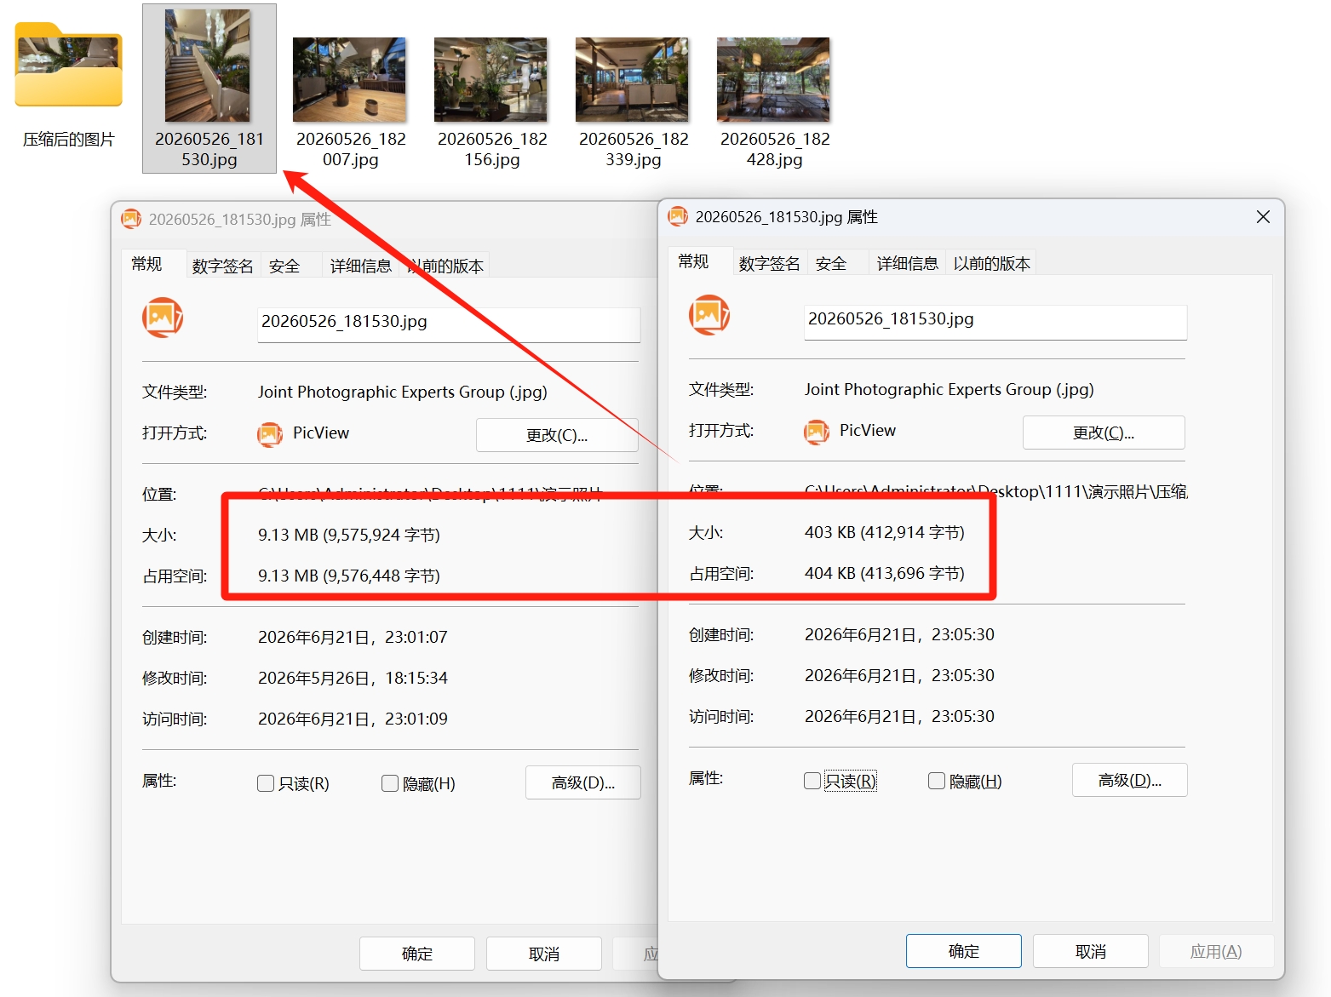1331x997 pixels.
Task: Click filename field in left properties window
Action: pos(449,324)
